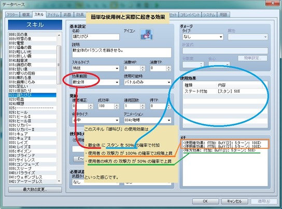282x209 pixels.
Task: Select skill 008:炎の息
Action: click(32, 35)
